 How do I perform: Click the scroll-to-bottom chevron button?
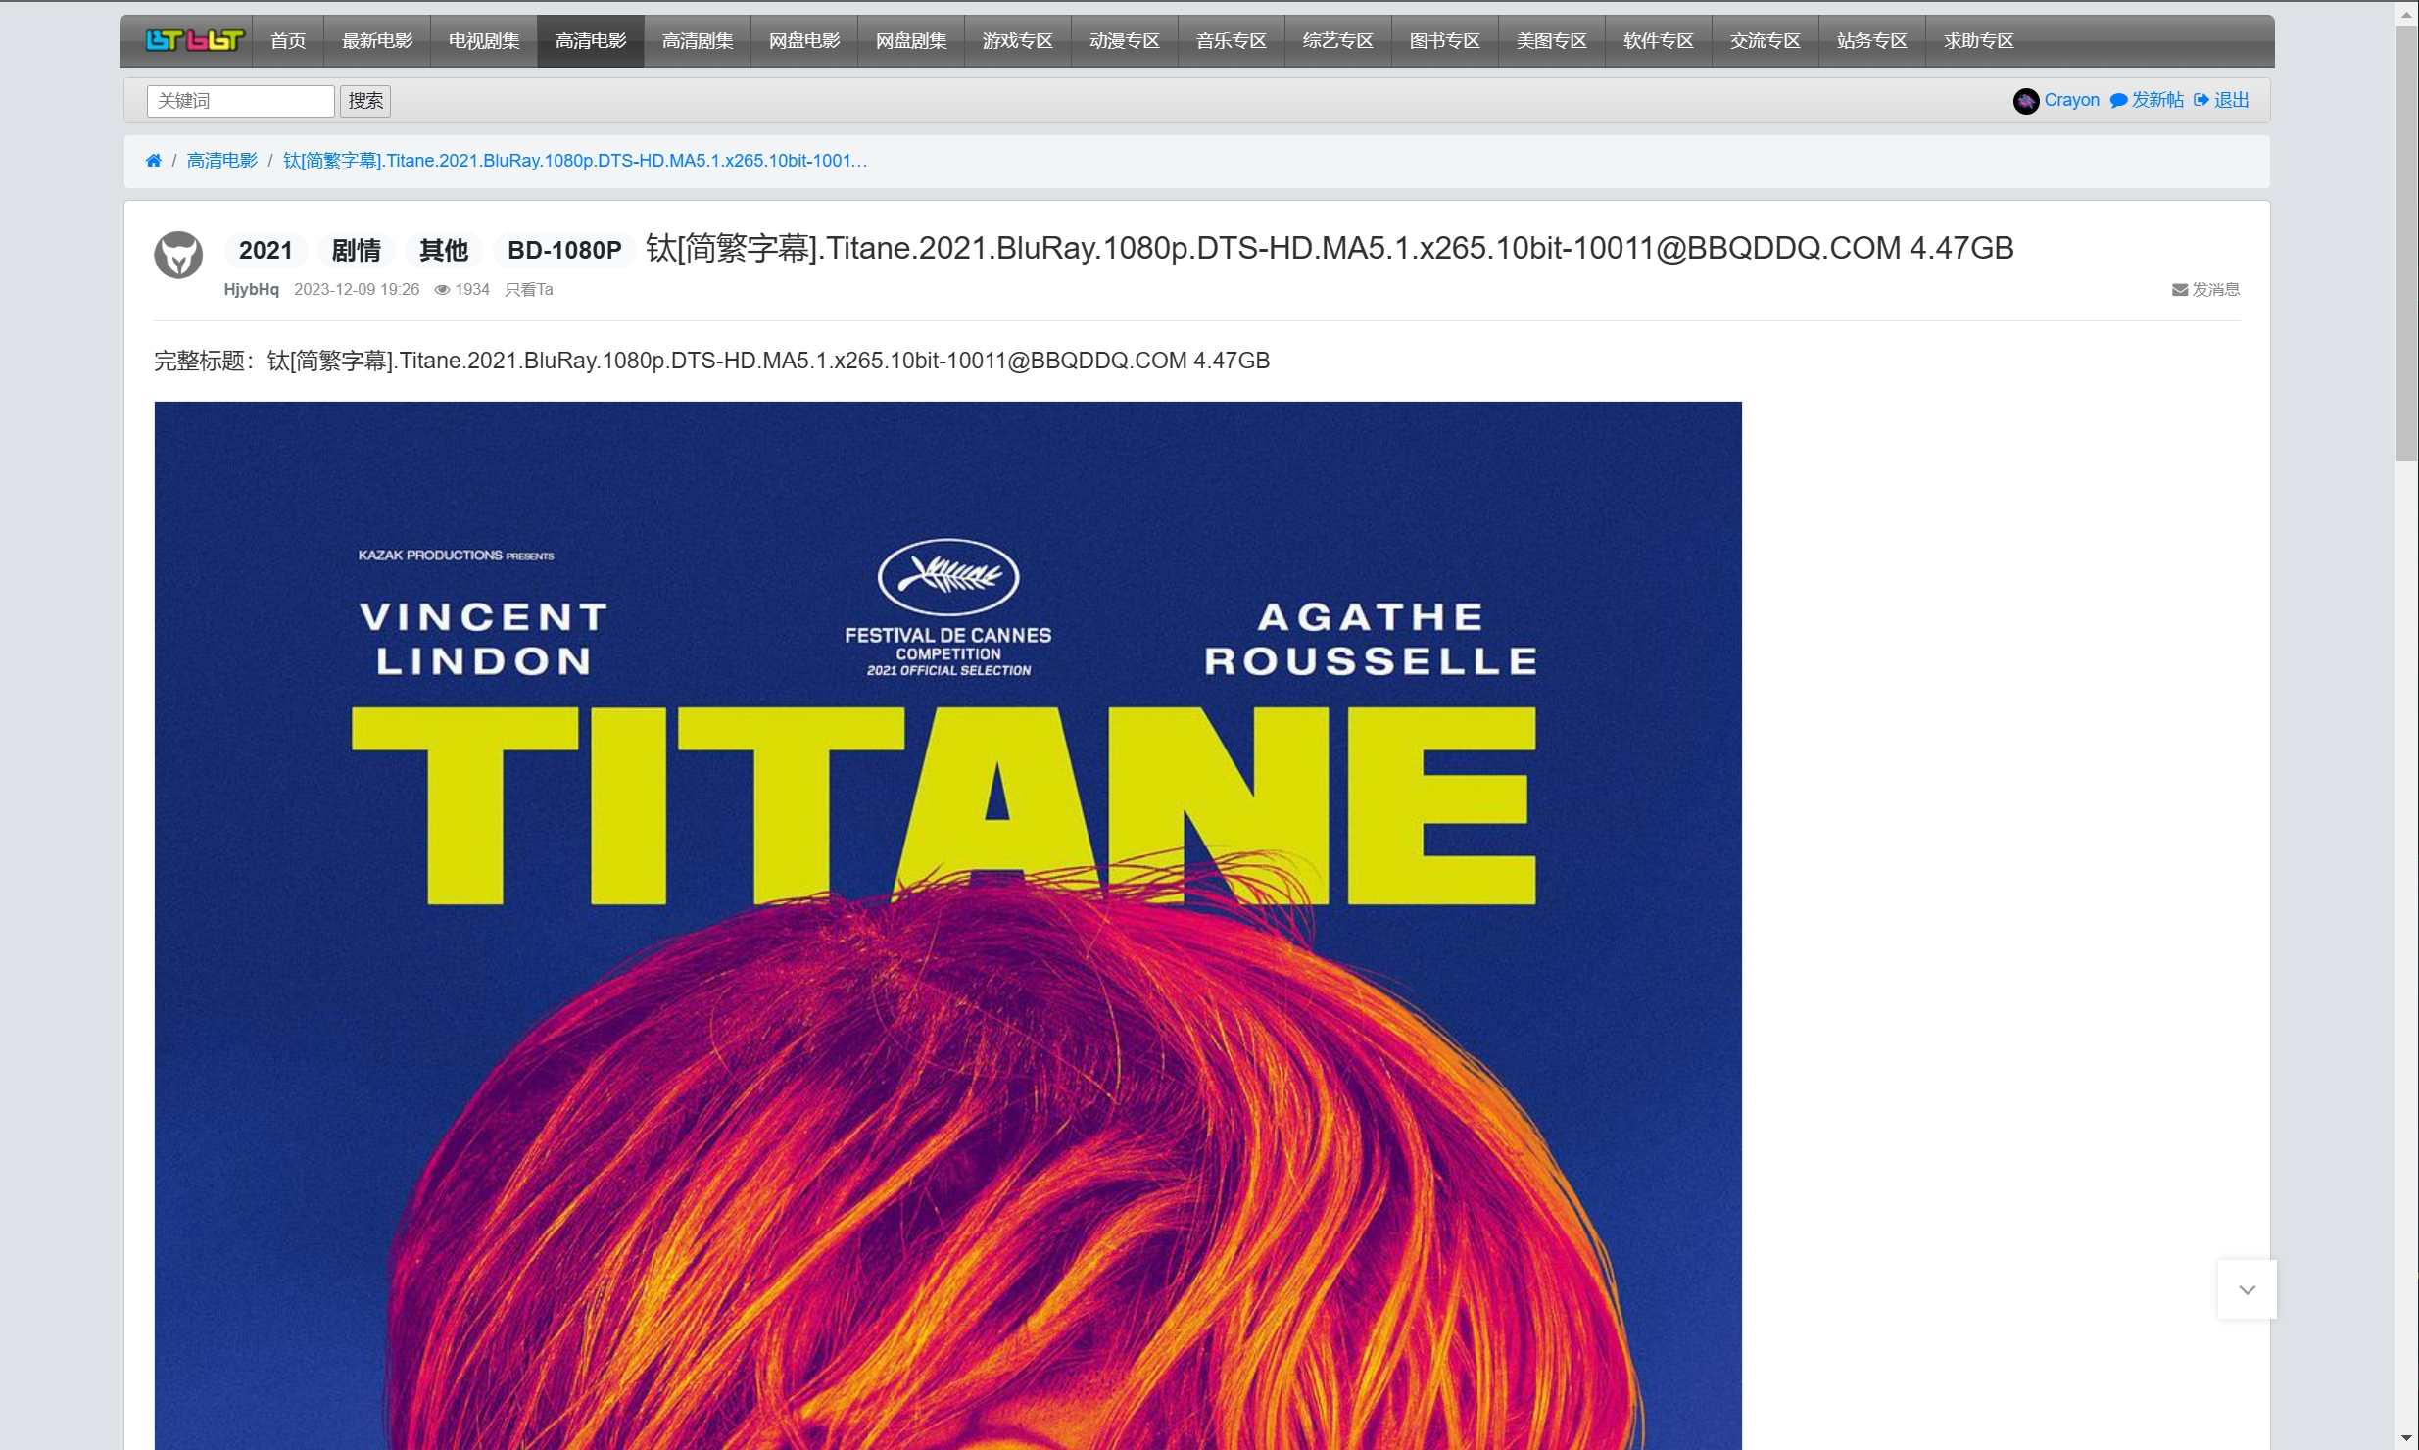coord(2247,1289)
